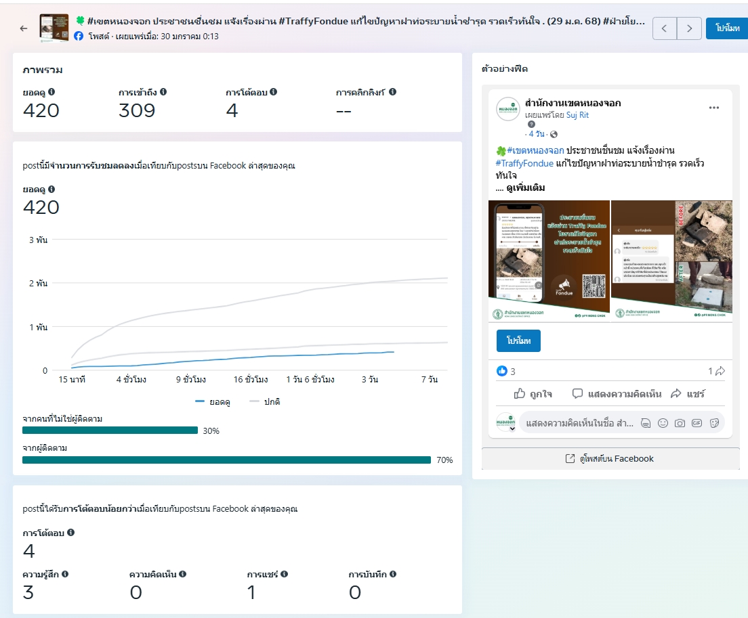Open the page avatar in feed preview

(x=508, y=109)
